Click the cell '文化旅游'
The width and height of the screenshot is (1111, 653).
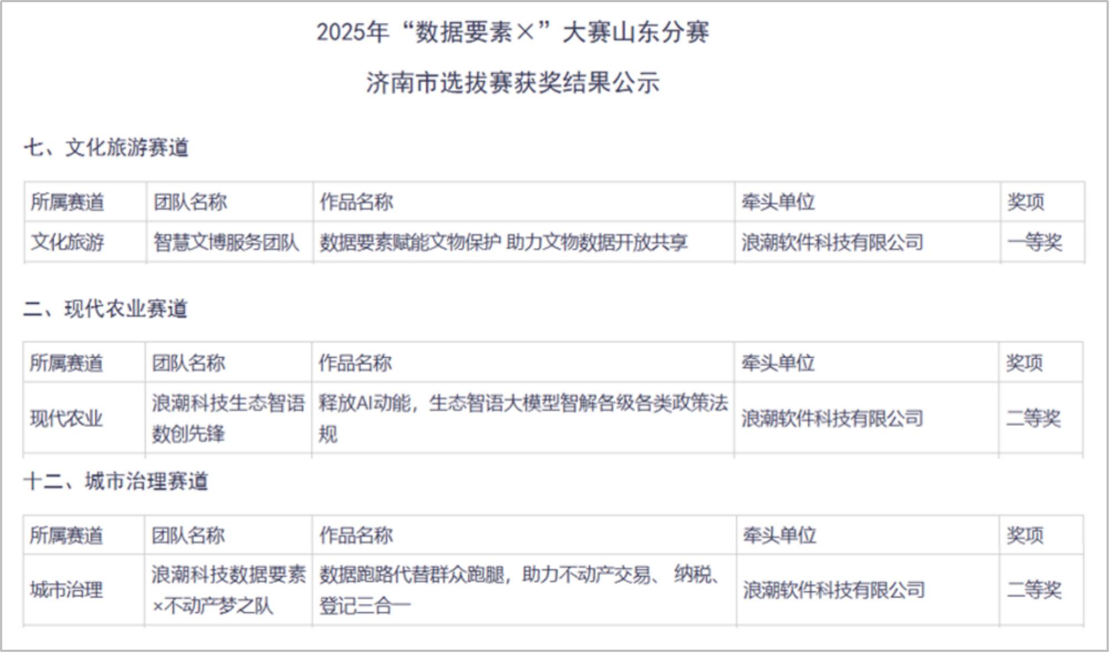(x=68, y=242)
